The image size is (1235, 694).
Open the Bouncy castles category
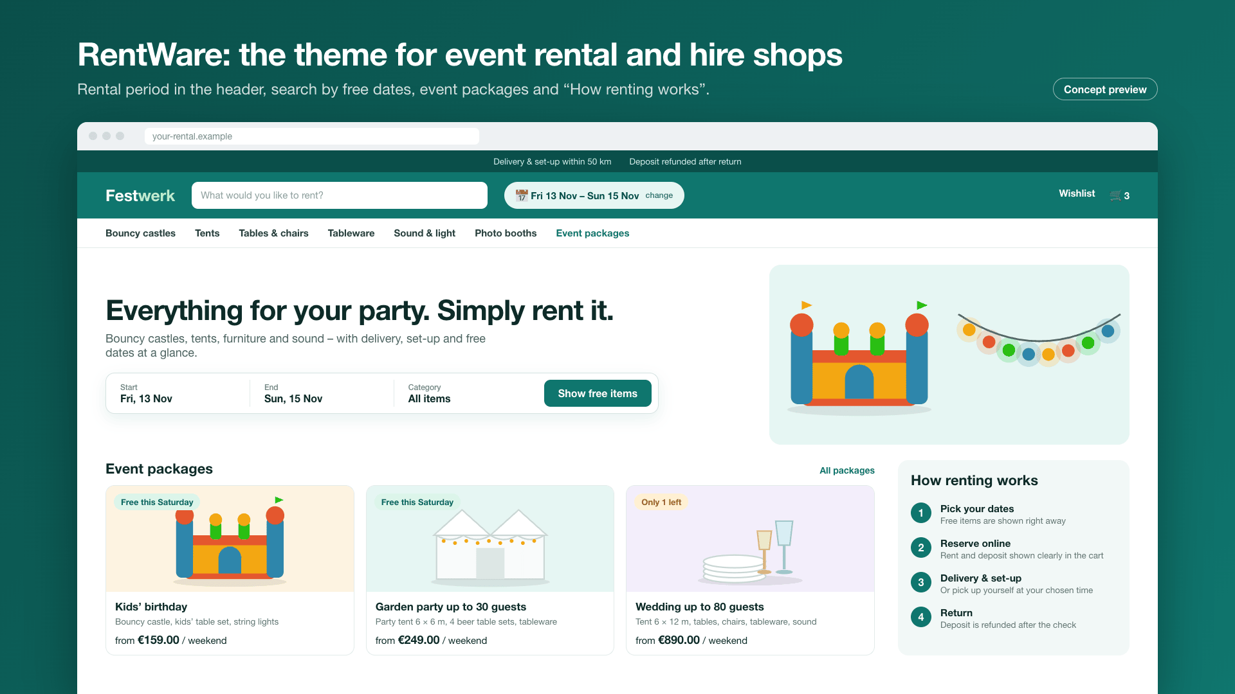(x=140, y=233)
